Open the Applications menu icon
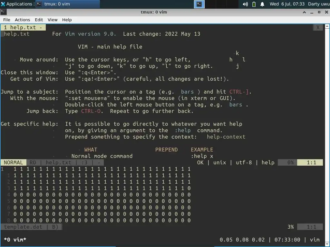Screen dimensions: 330x247 3,4
